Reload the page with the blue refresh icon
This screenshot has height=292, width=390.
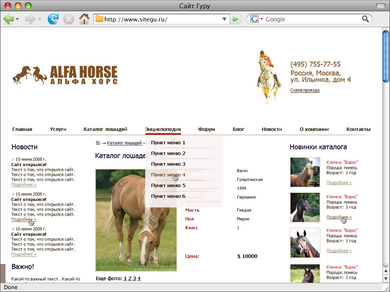pyautogui.click(x=53, y=19)
